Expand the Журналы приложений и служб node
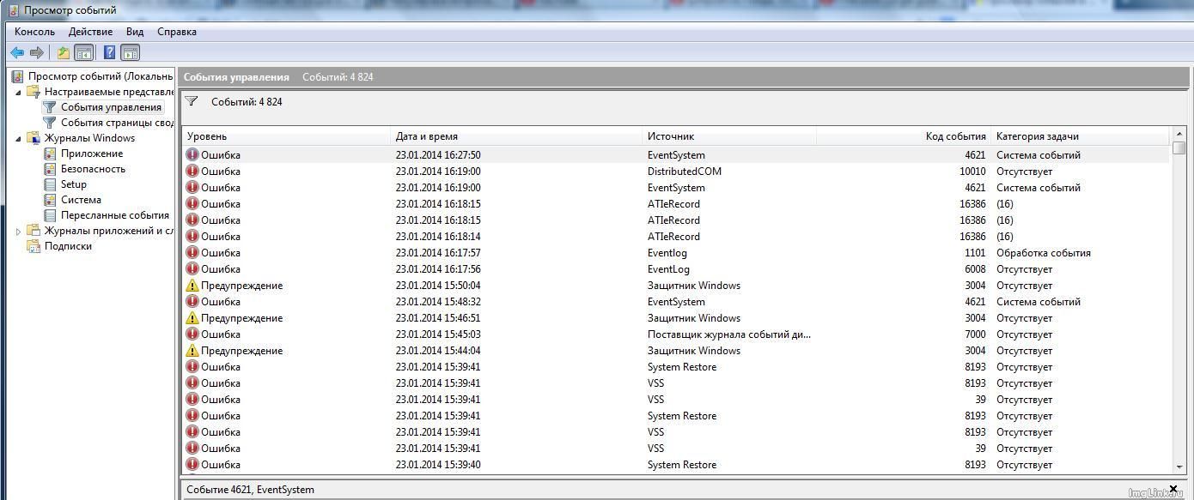 pyautogui.click(x=18, y=231)
